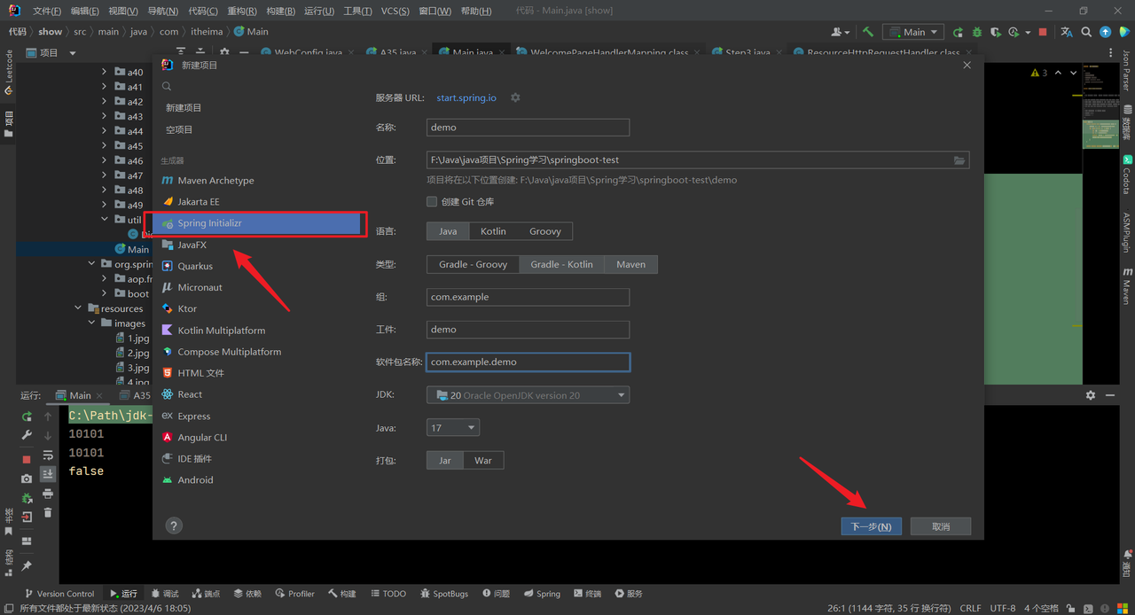
Task: Click the 组 input field com.example
Action: (528, 297)
